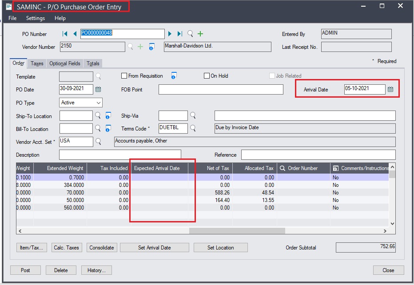Go to the next PO record
Image resolution: width=414 pixels, height=285 pixels.
tap(170, 34)
